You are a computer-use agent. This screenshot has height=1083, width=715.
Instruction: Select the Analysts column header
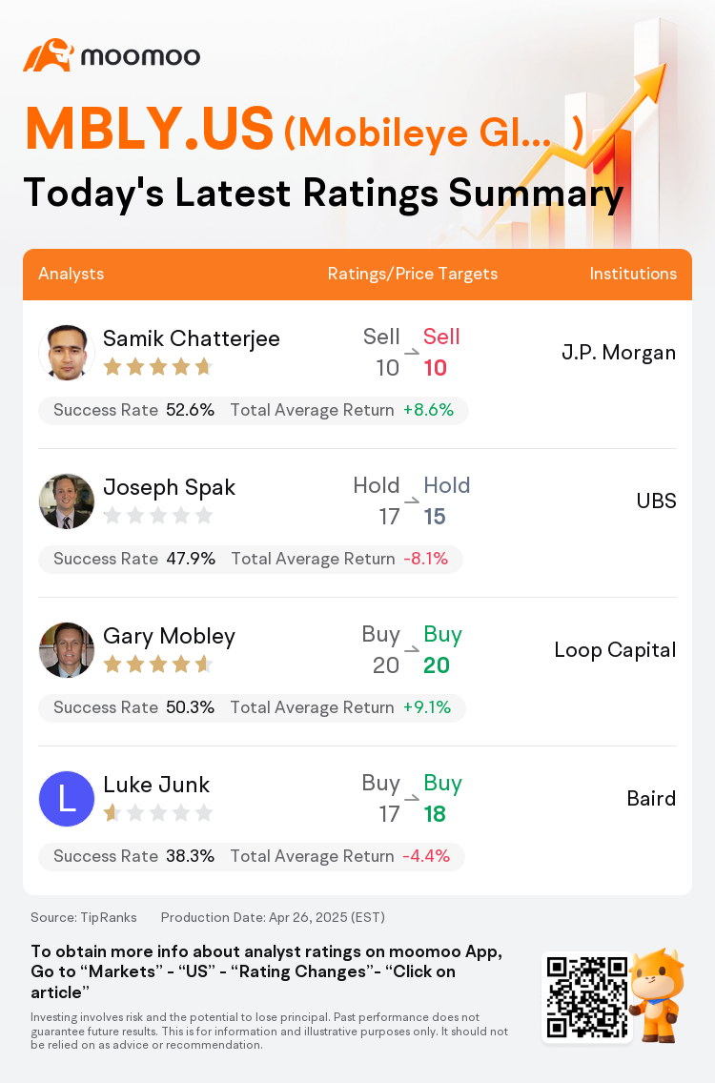pos(71,274)
